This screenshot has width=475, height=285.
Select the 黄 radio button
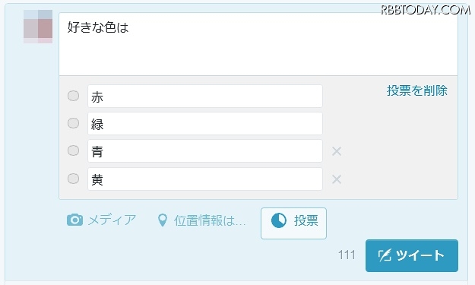(73, 179)
